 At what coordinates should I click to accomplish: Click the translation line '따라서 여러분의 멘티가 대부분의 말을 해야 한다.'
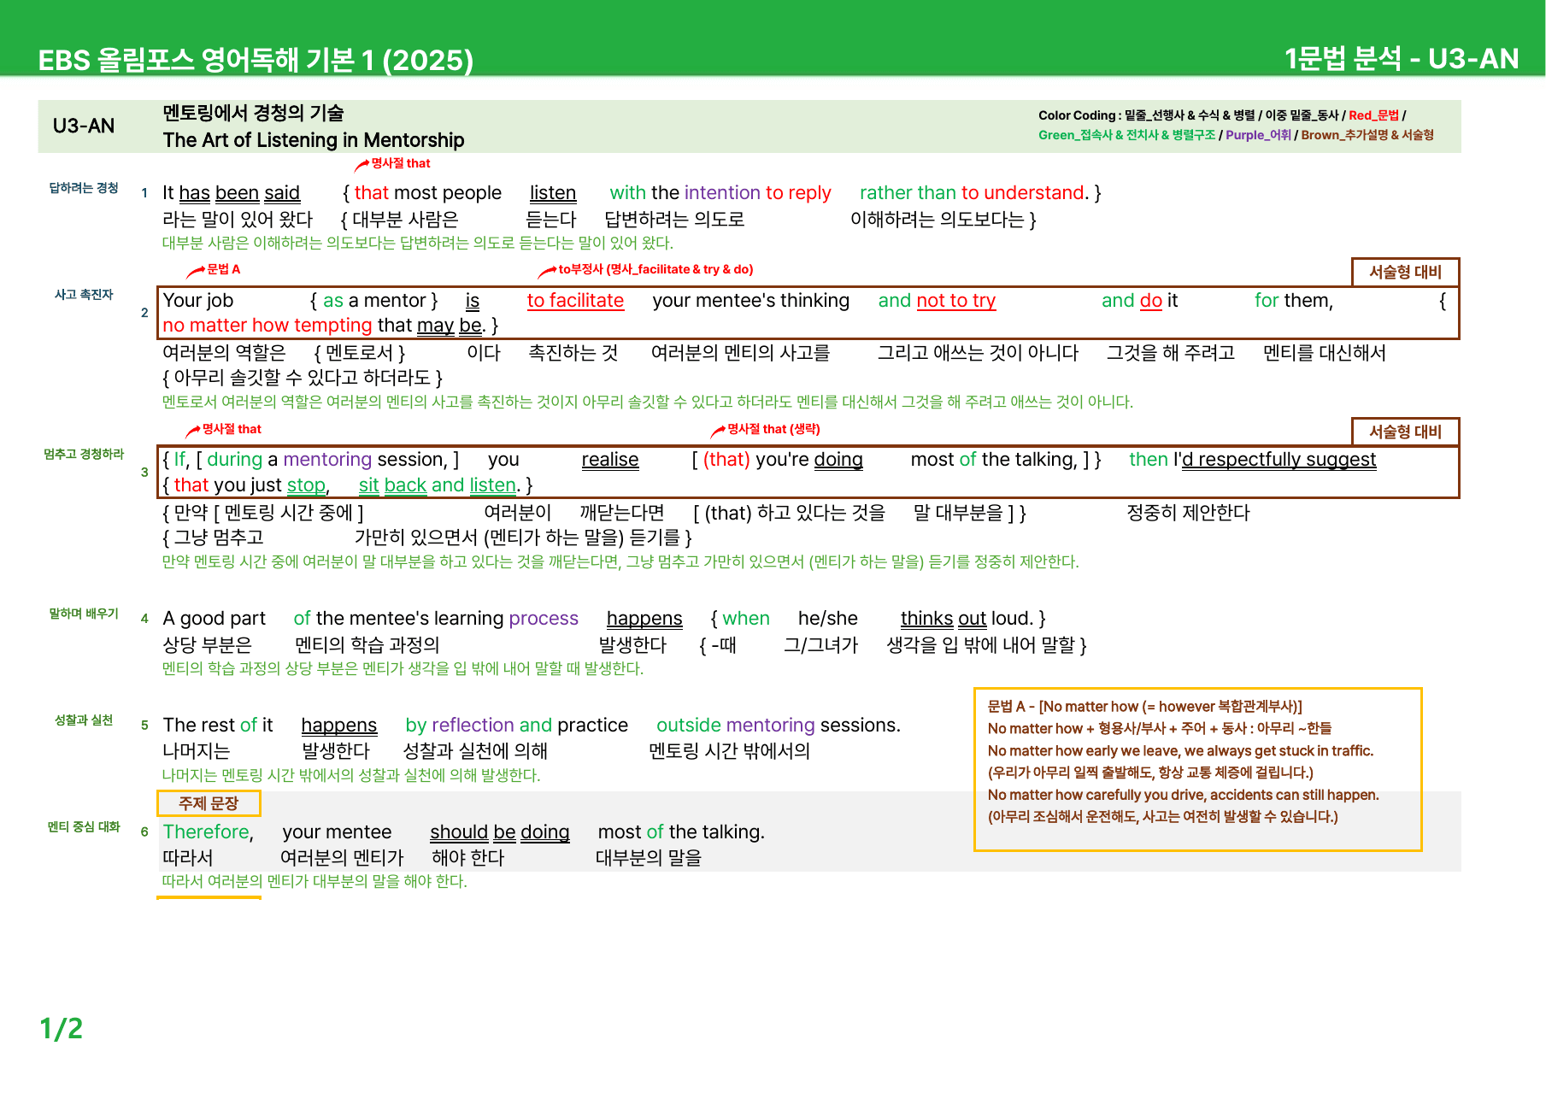(x=314, y=882)
